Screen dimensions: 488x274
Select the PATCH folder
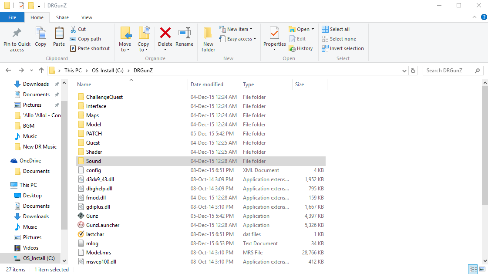click(x=94, y=134)
